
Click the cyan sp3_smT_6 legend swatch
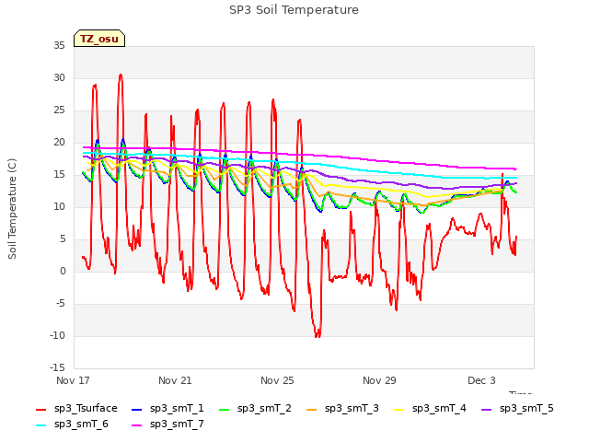click(x=40, y=425)
